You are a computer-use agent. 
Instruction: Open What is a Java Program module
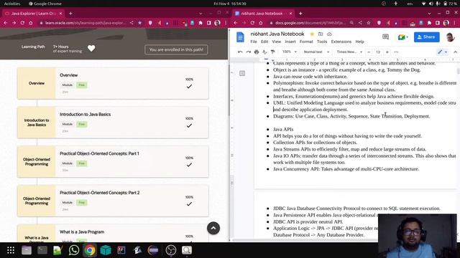(x=113, y=233)
